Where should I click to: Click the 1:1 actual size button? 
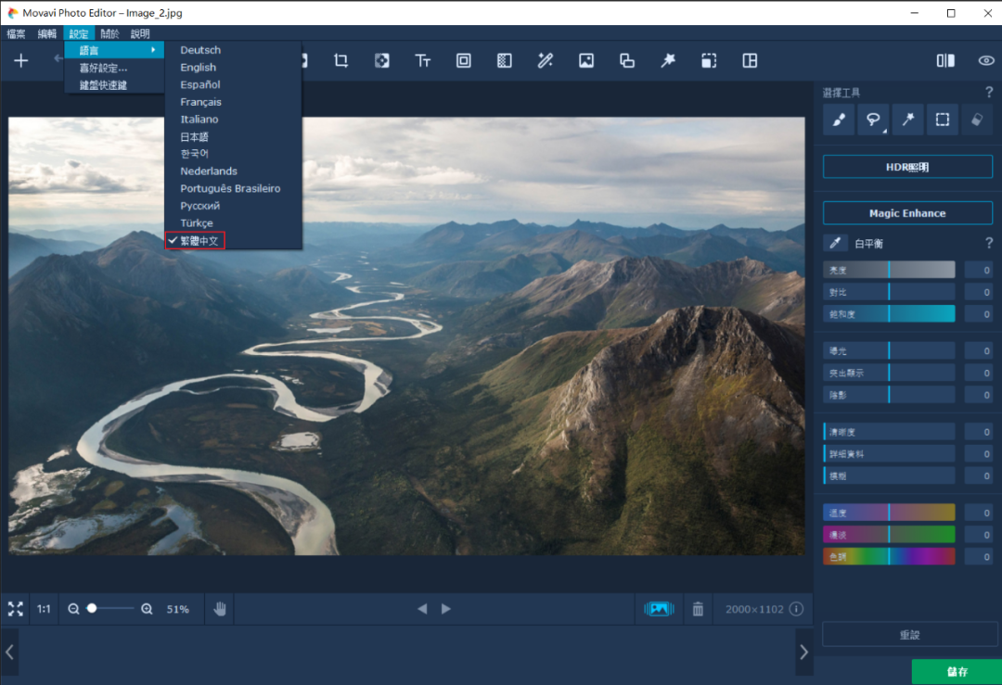(x=44, y=609)
